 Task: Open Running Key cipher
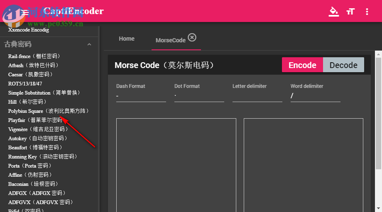pyautogui.click(x=42, y=156)
